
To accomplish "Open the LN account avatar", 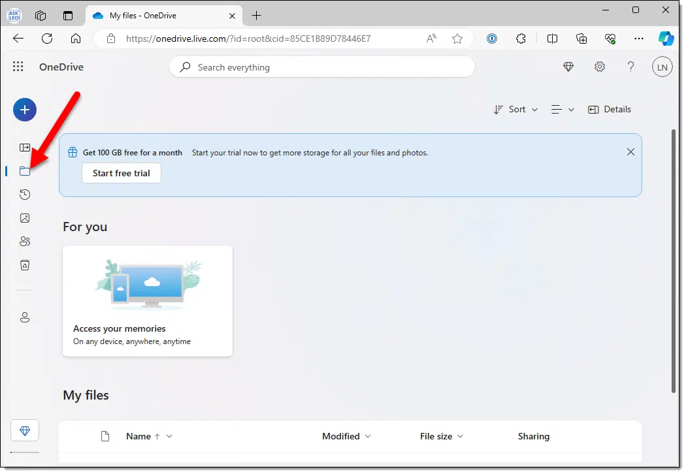I will [662, 67].
